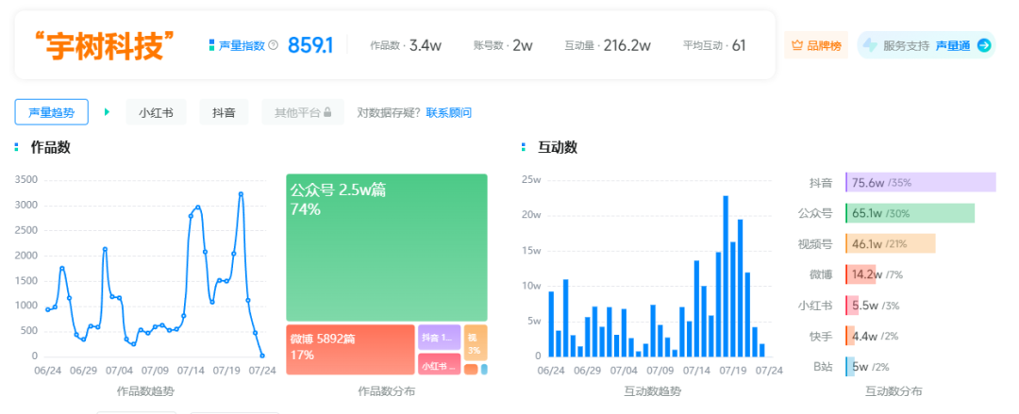The image size is (1019, 414).
Task: Click the help icon beside 声量指数
Action: point(274,45)
